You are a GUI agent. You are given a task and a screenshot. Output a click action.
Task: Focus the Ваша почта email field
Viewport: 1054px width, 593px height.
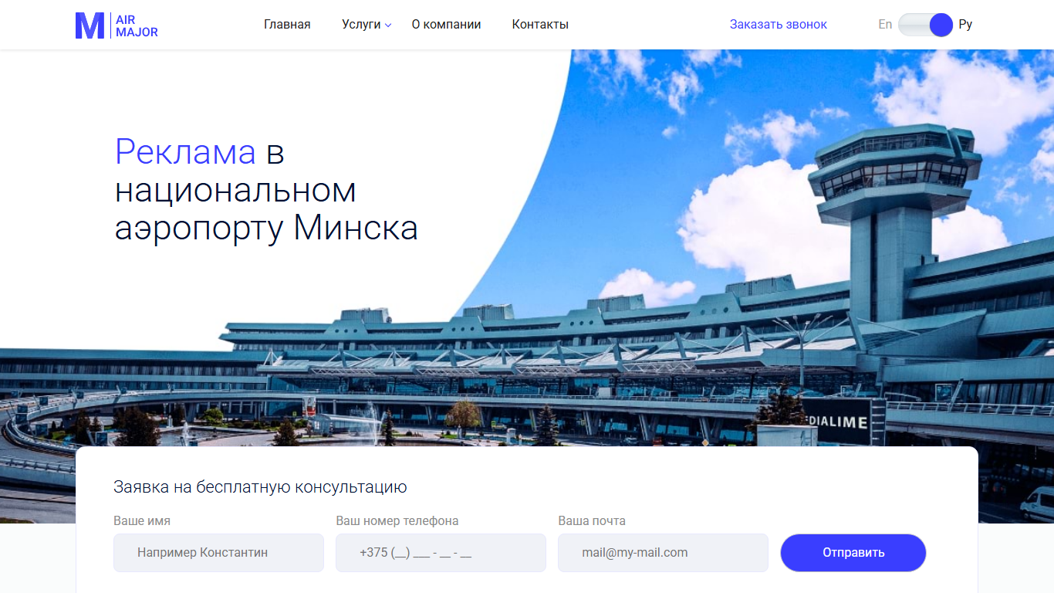[663, 553]
